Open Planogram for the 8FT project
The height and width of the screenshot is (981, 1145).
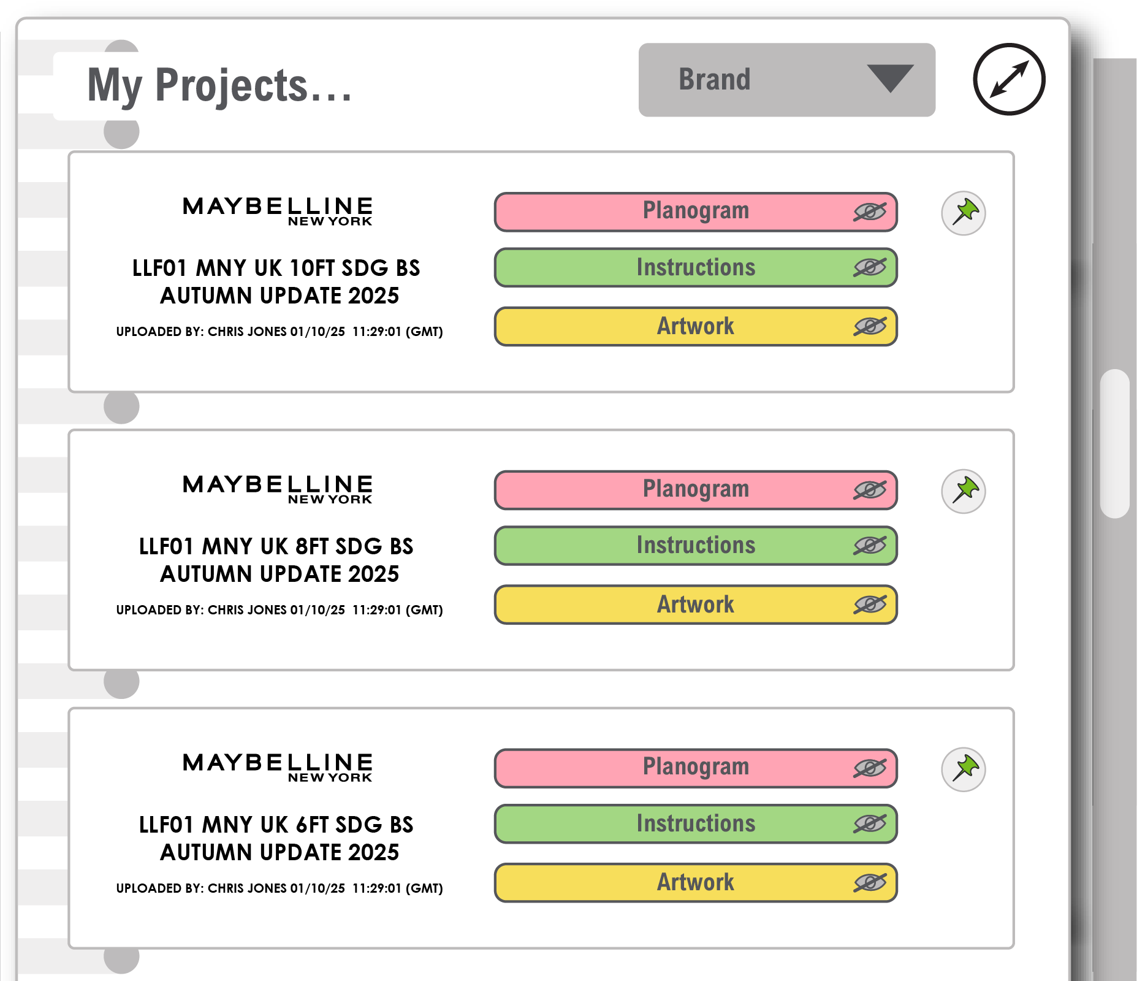tap(695, 490)
